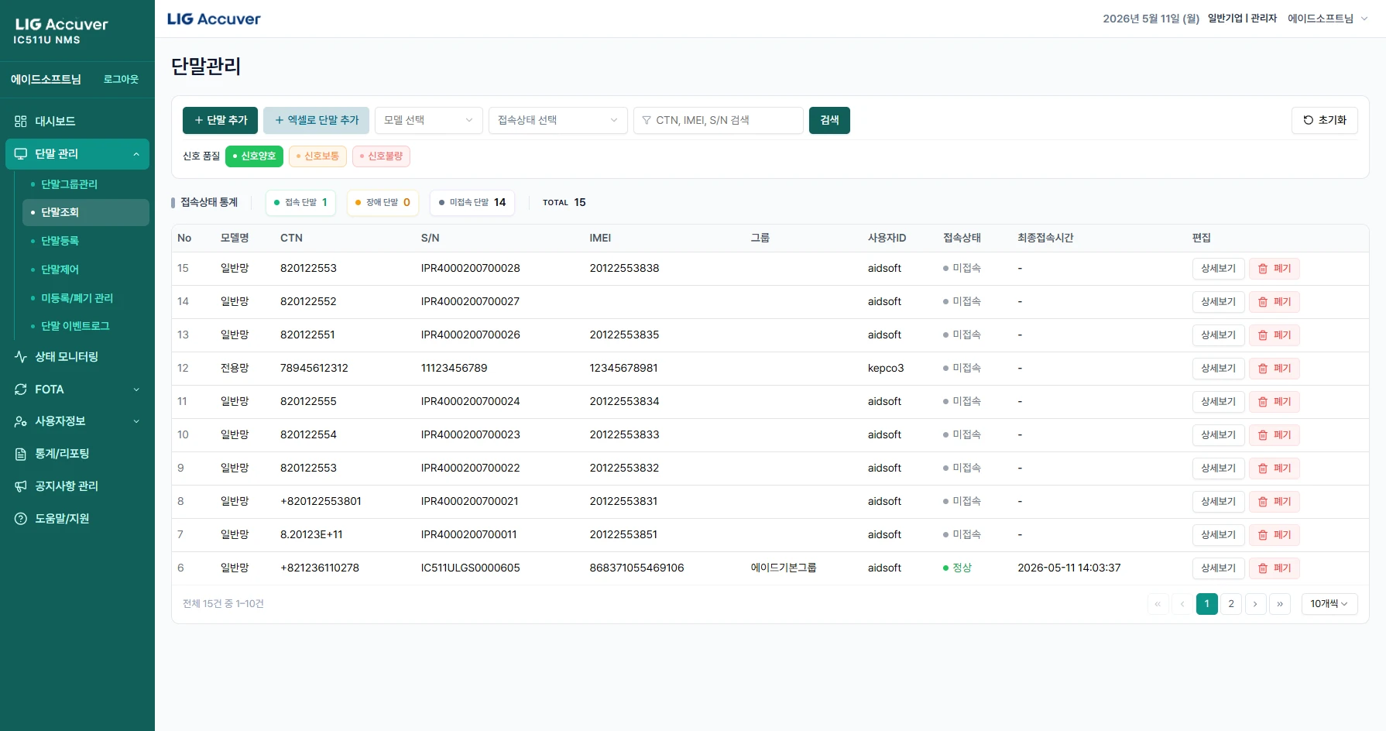The image size is (1386, 731).
Task: Click the 사용자정보 users icon
Action: pos(21,421)
